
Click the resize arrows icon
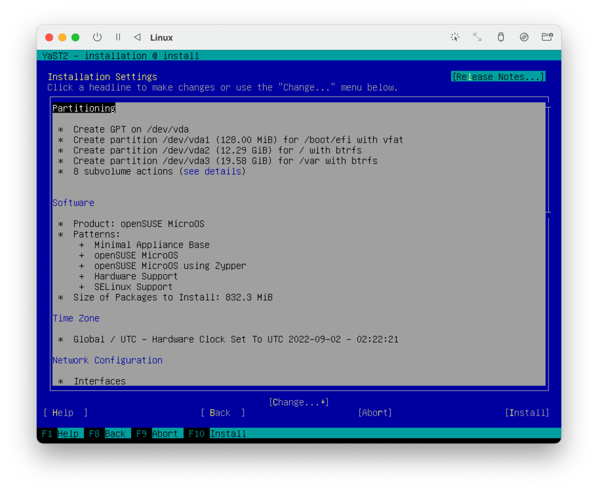pos(477,37)
